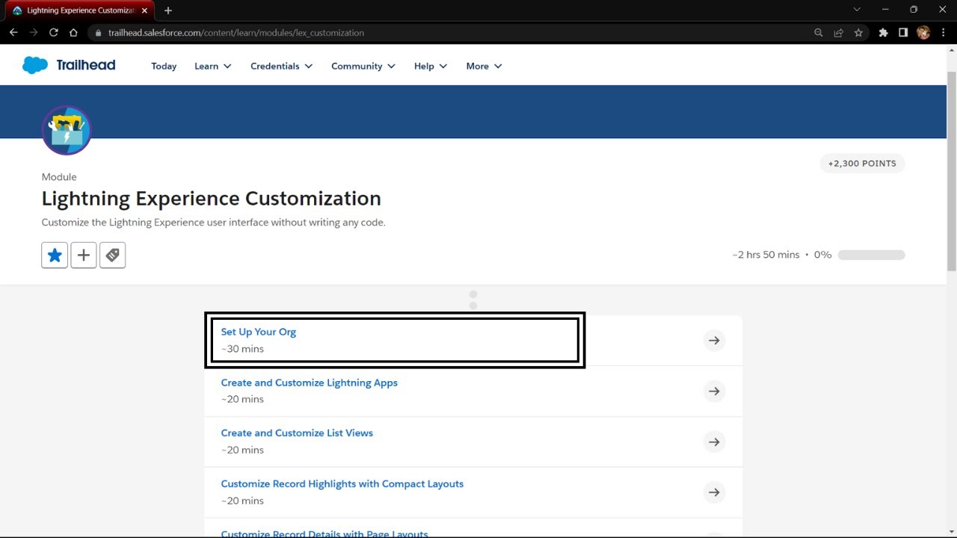Open the Chrome profile avatar
Viewport: 957px width, 538px height.
pos(923,33)
